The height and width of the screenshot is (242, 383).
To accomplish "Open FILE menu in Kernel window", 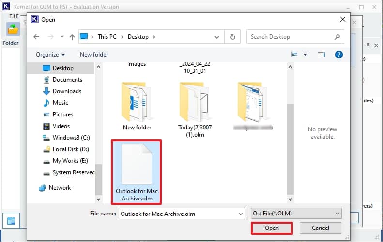I will point(14,16).
